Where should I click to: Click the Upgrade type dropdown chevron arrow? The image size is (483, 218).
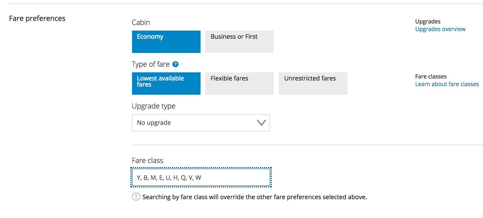point(261,123)
